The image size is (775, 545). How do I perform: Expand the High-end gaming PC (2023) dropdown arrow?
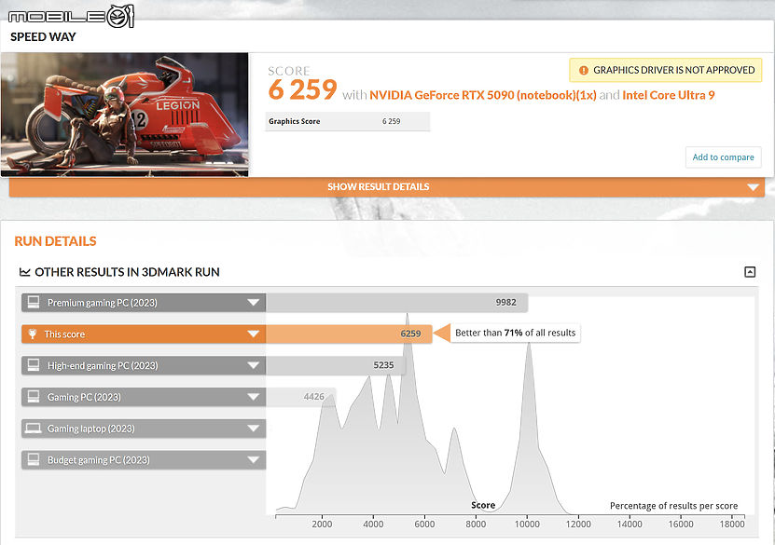click(x=253, y=366)
